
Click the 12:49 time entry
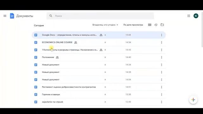(128, 102)
